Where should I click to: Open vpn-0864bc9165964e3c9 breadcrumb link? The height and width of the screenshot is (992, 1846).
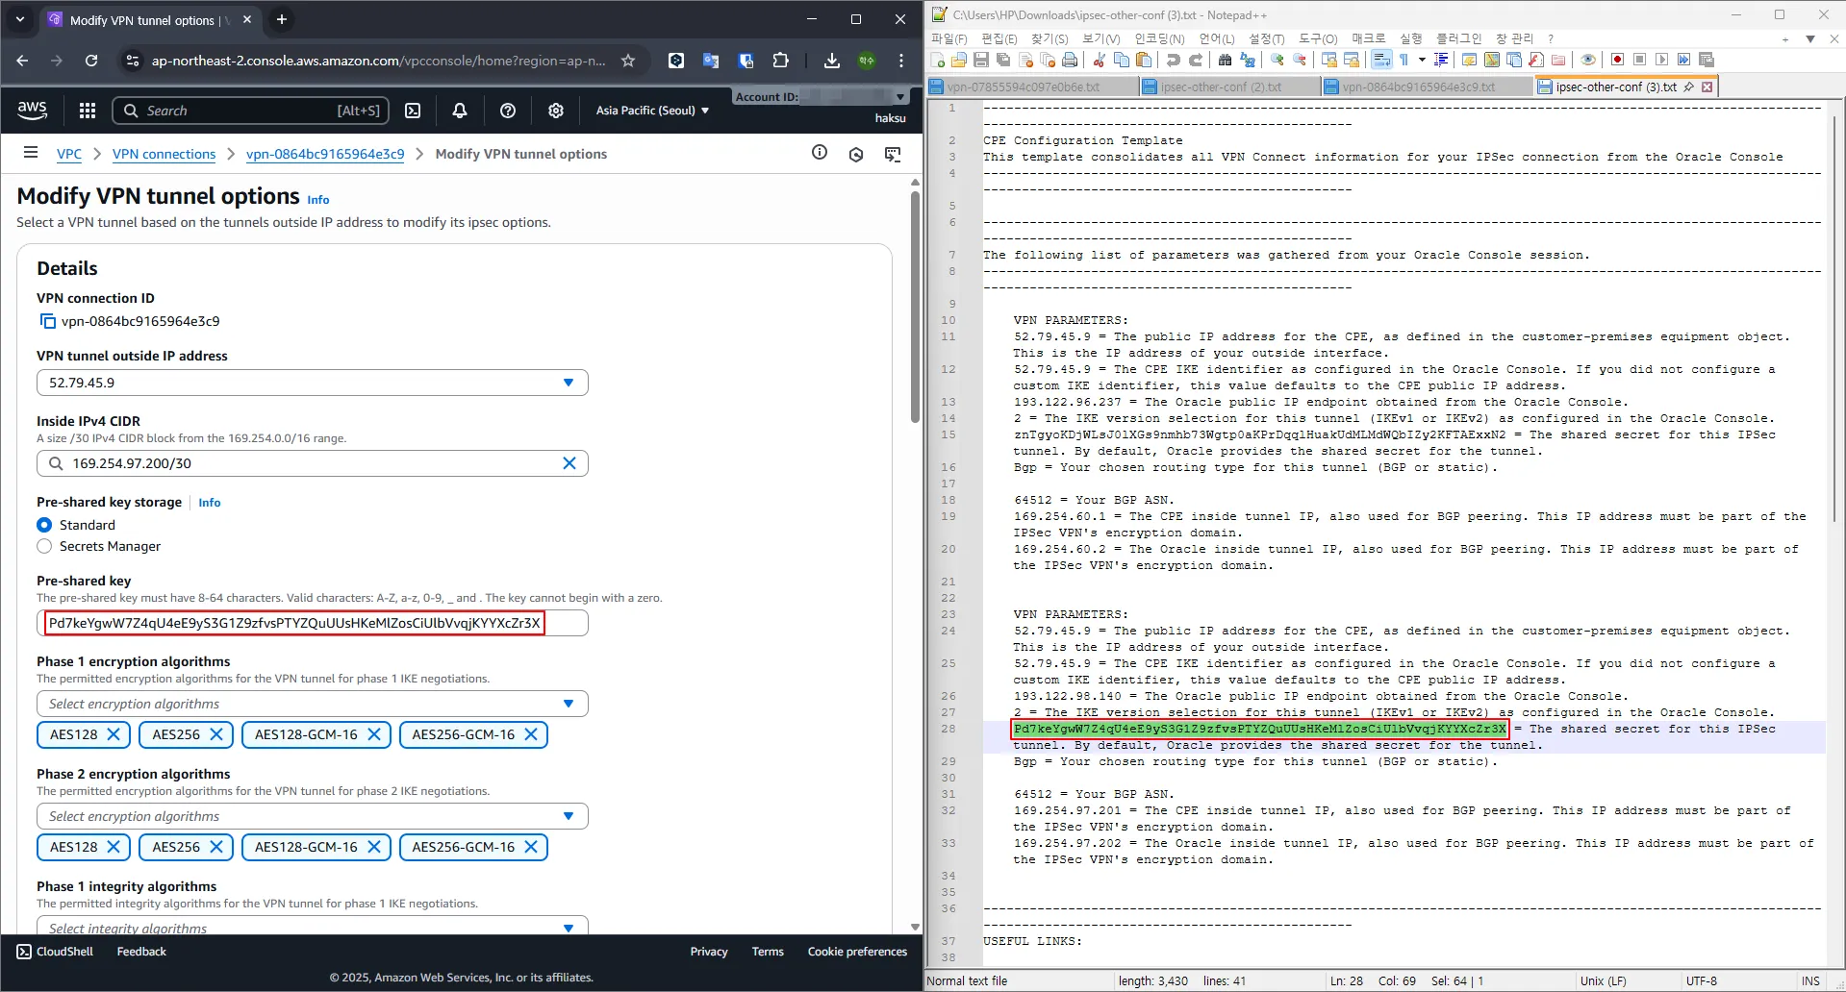(x=325, y=154)
